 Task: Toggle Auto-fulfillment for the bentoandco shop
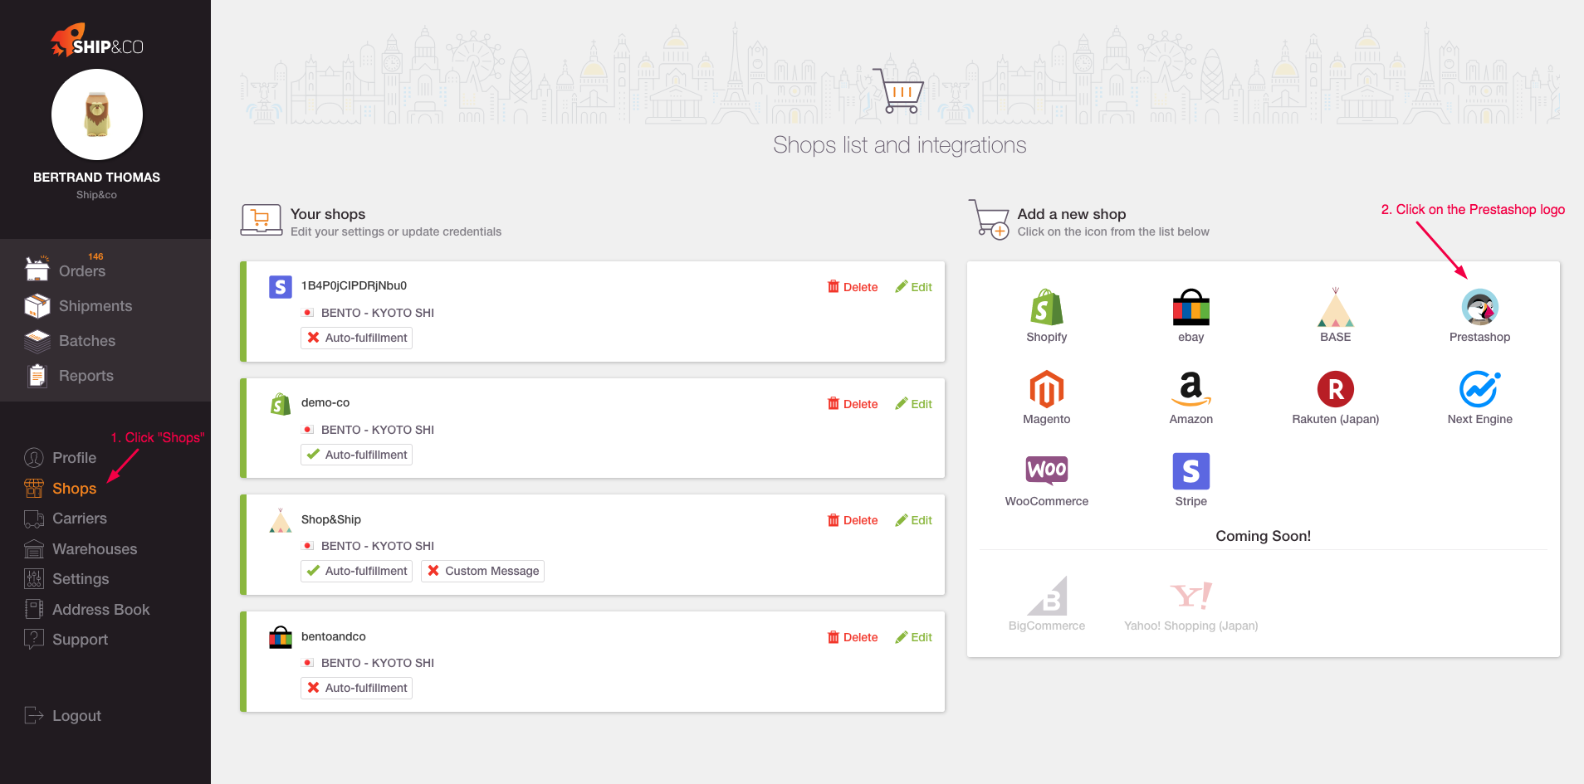356,688
